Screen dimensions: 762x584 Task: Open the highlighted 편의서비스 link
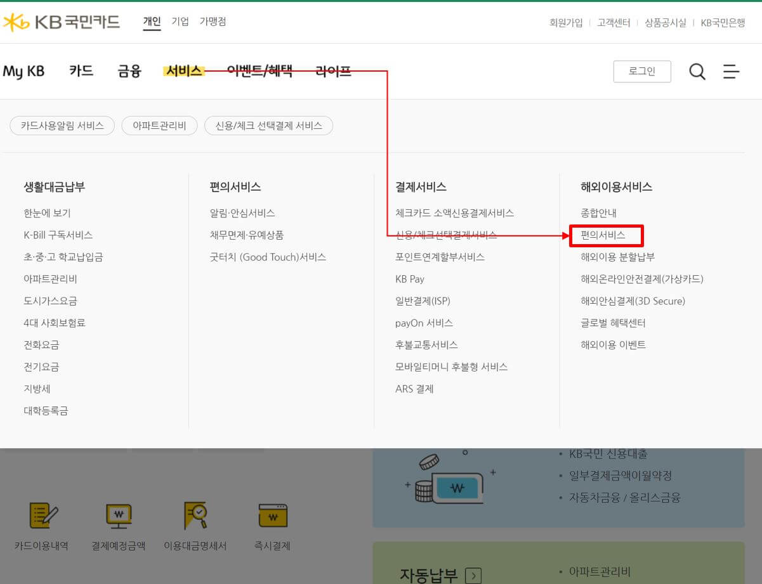pyautogui.click(x=606, y=235)
